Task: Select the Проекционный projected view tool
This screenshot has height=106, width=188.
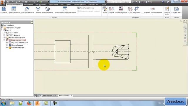Action: click(x=14, y=10)
